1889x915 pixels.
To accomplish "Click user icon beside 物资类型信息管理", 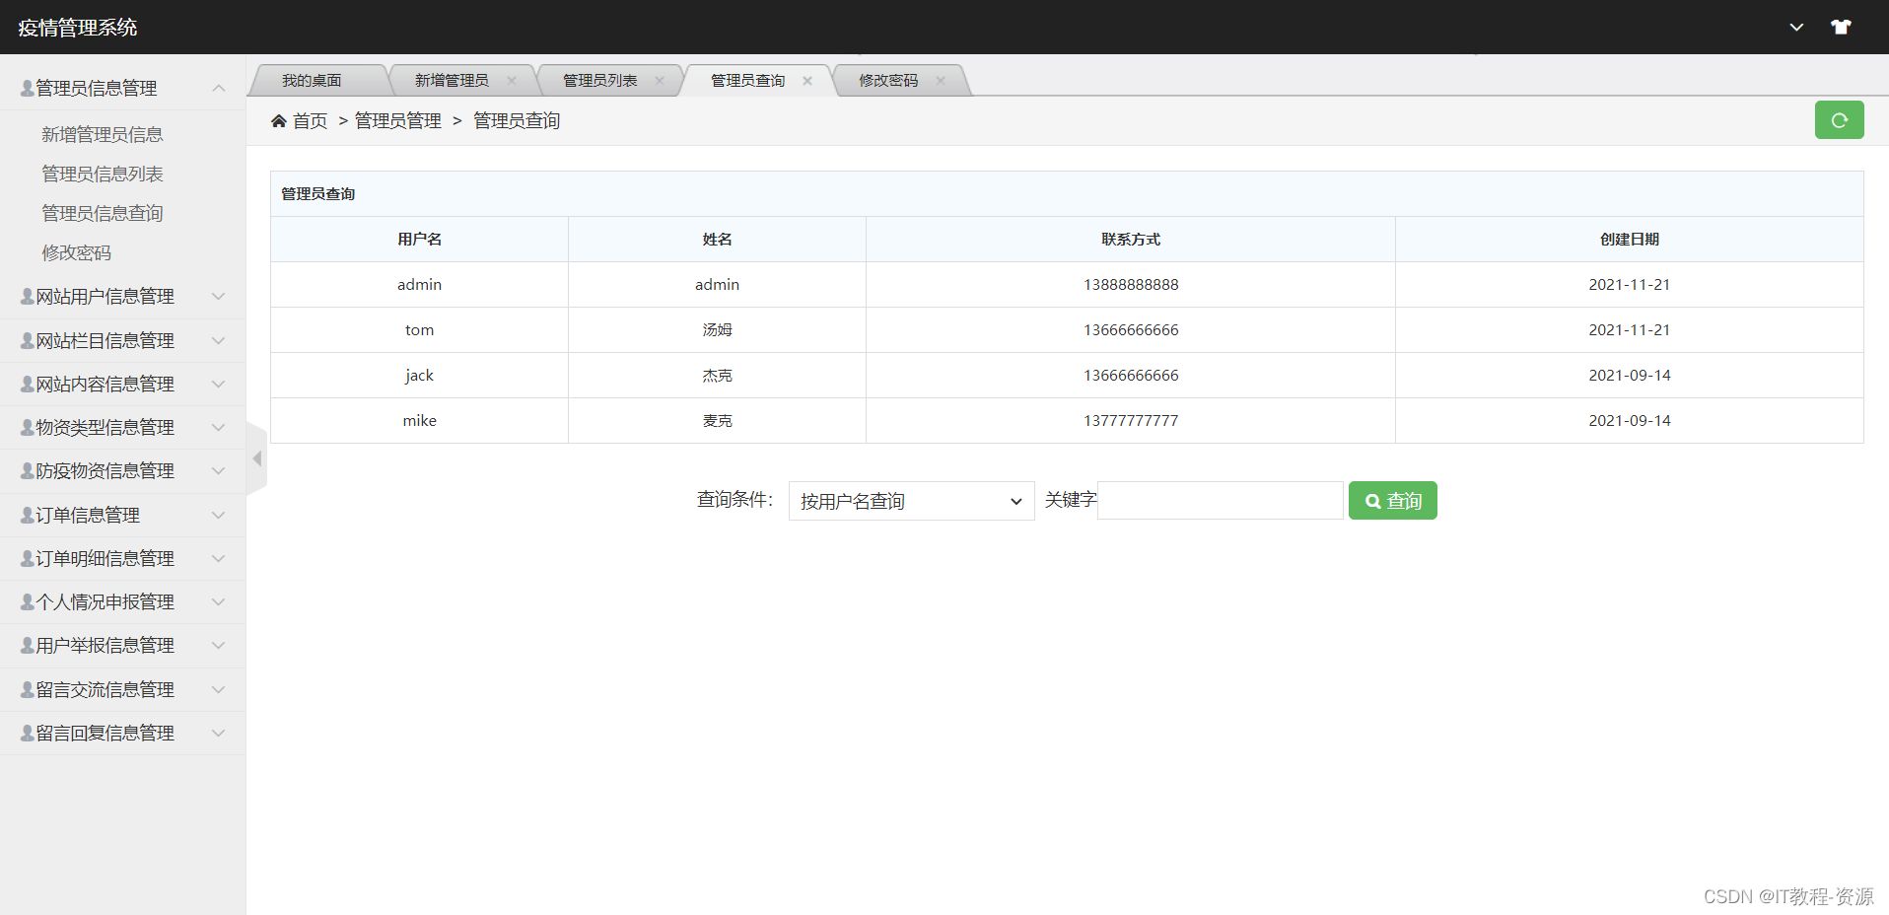I will [x=28, y=427].
